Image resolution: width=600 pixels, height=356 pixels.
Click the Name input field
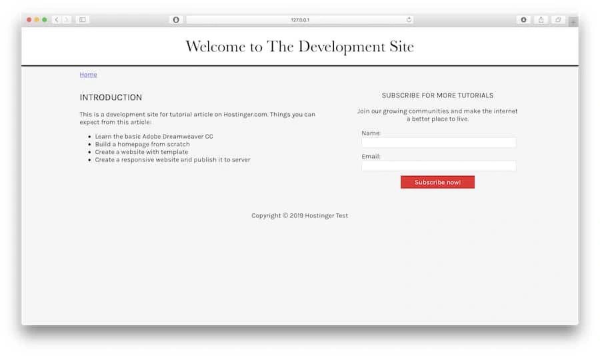click(439, 143)
